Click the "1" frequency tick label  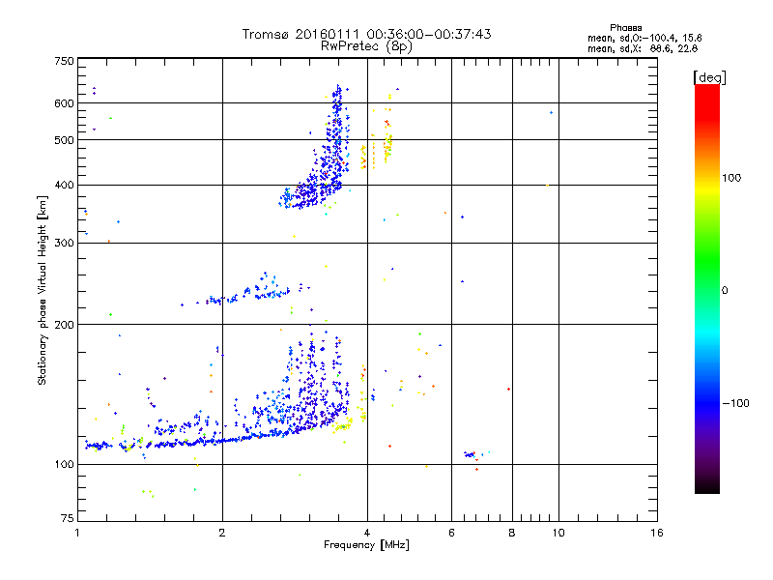click(78, 533)
